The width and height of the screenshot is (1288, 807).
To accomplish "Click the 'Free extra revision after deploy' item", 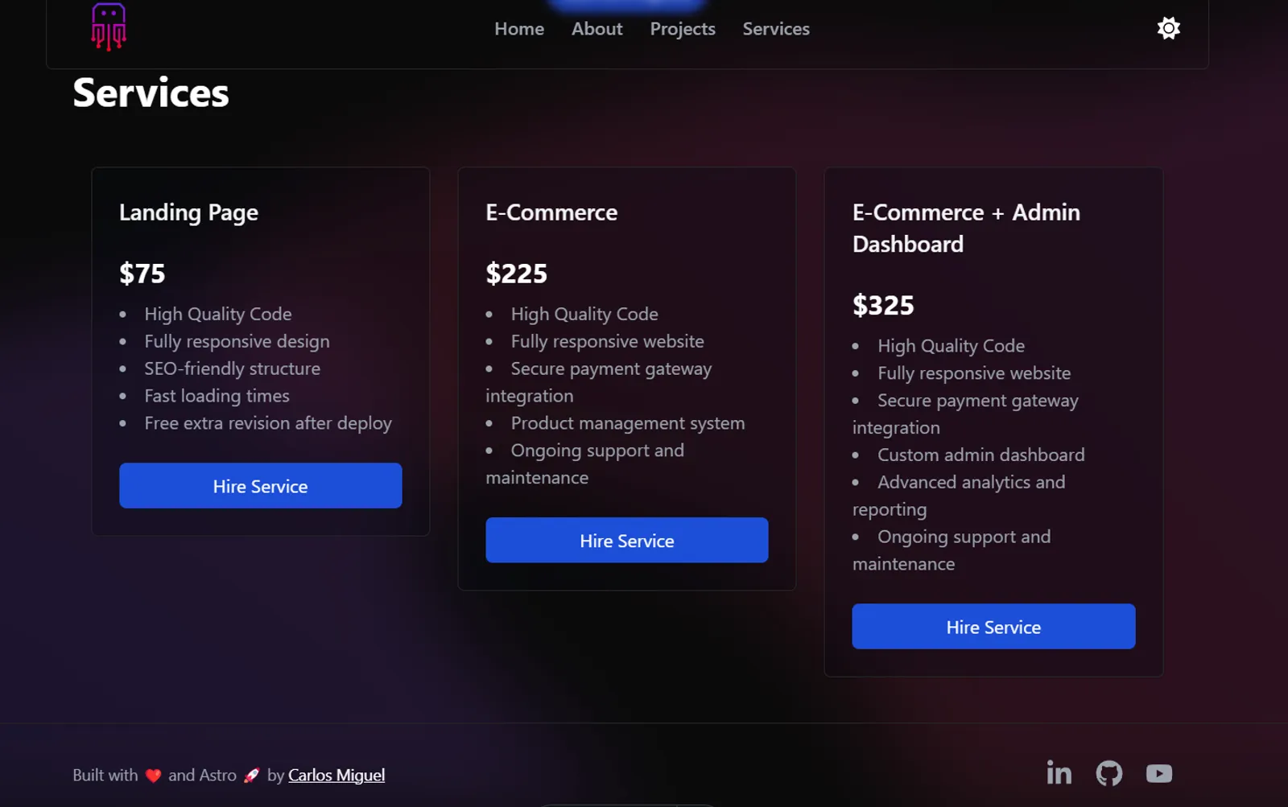I will 268,423.
